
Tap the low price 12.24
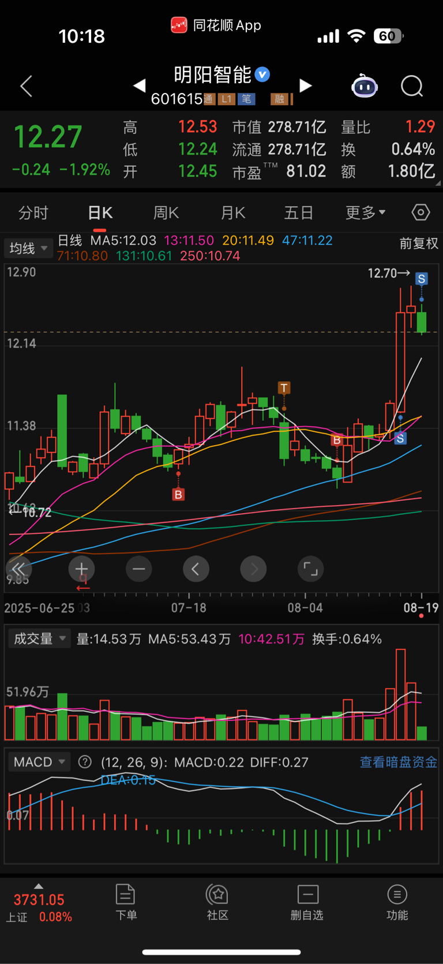click(x=197, y=149)
